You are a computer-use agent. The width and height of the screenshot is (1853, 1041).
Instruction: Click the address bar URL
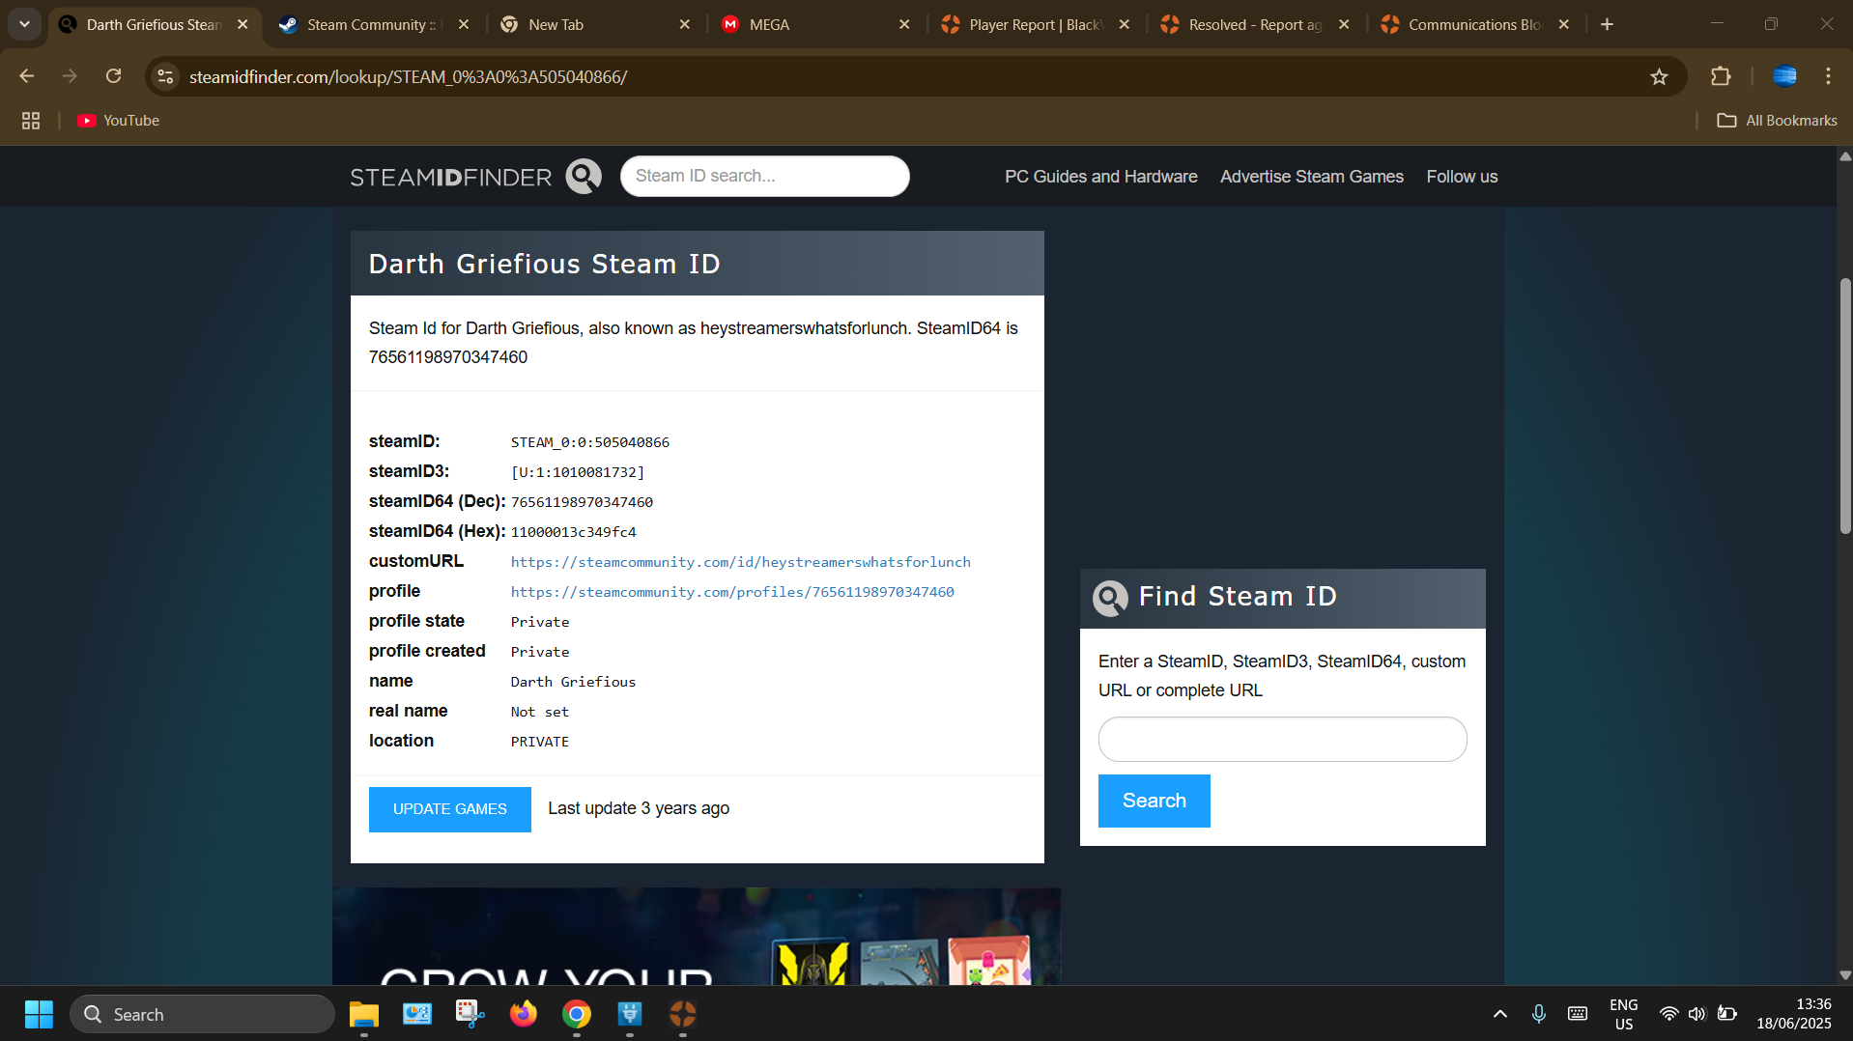click(408, 76)
